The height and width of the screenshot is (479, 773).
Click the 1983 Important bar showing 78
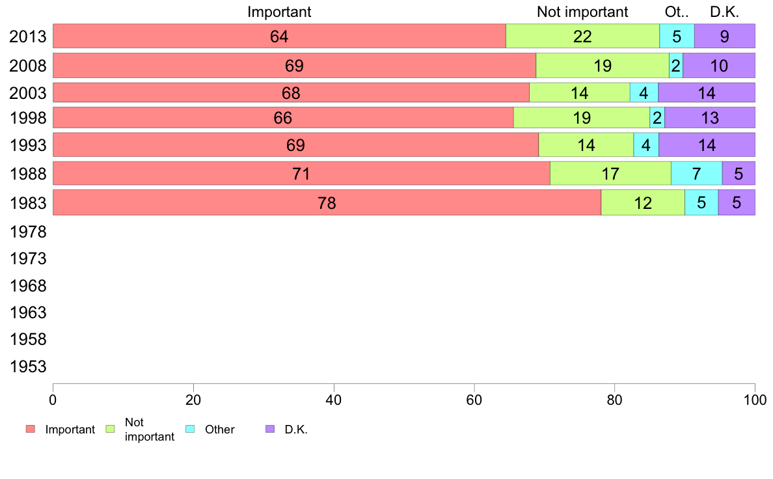(327, 203)
